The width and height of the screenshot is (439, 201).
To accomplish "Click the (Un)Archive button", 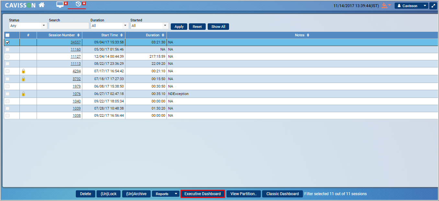I will (136, 194).
